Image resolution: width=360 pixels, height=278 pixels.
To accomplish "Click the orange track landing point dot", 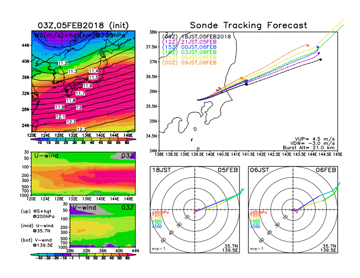I will tap(308, 45).
